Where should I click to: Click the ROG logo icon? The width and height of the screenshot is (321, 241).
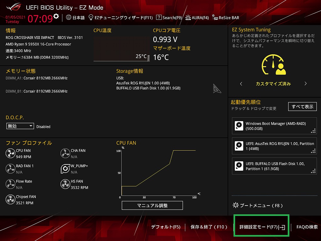pos(13,7)
